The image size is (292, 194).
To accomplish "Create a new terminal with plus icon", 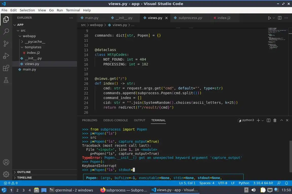I will [258, 120].
